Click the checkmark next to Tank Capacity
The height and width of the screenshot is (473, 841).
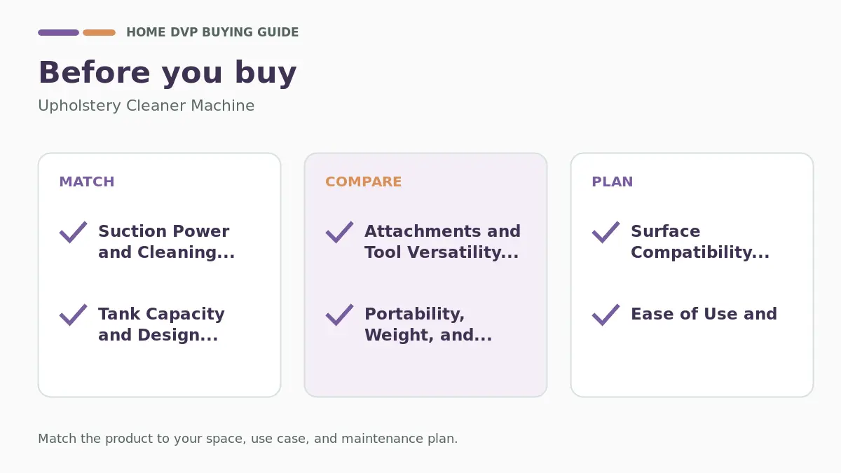pos(73,315)
